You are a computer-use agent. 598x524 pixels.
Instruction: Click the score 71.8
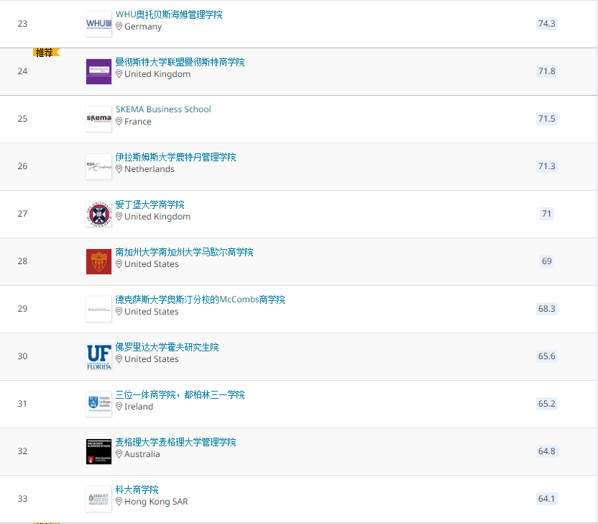tap(546, 71)
